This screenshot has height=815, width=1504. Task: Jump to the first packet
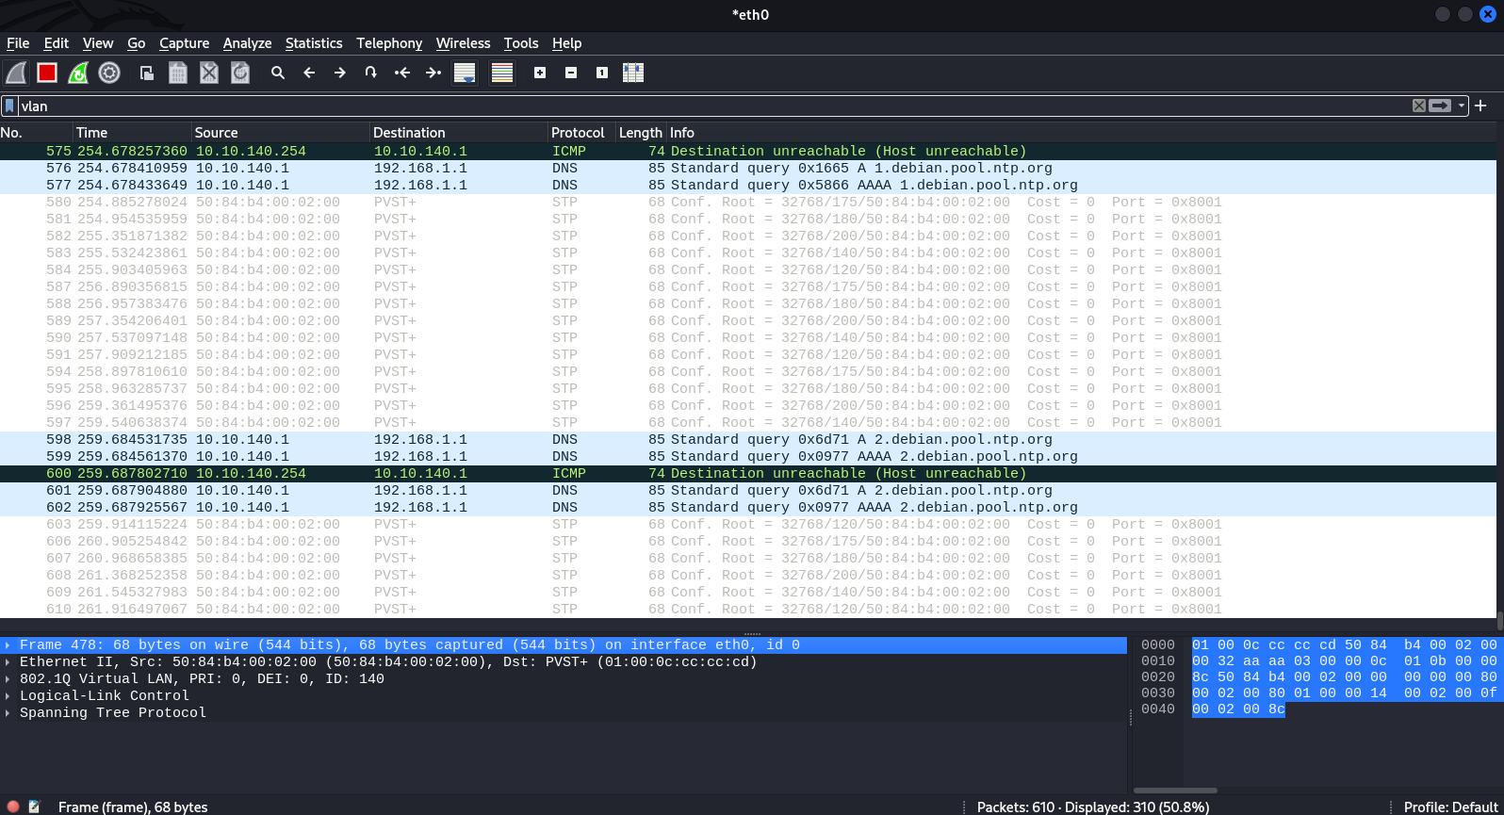pos(402,73)
